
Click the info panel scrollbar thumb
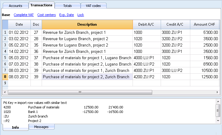tap(218, 111)
